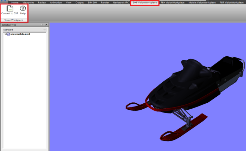246x151 pixels.
Task: Open the Animation tab
Action: click(56, 2)
